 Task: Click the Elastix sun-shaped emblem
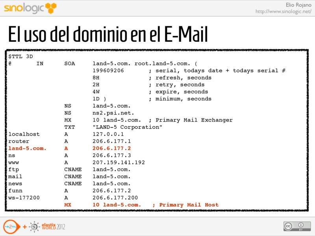pyautogui.click(x=35, y=227)
